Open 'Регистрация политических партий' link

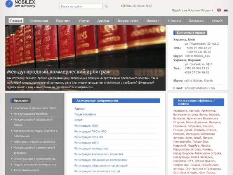(97, 171)
